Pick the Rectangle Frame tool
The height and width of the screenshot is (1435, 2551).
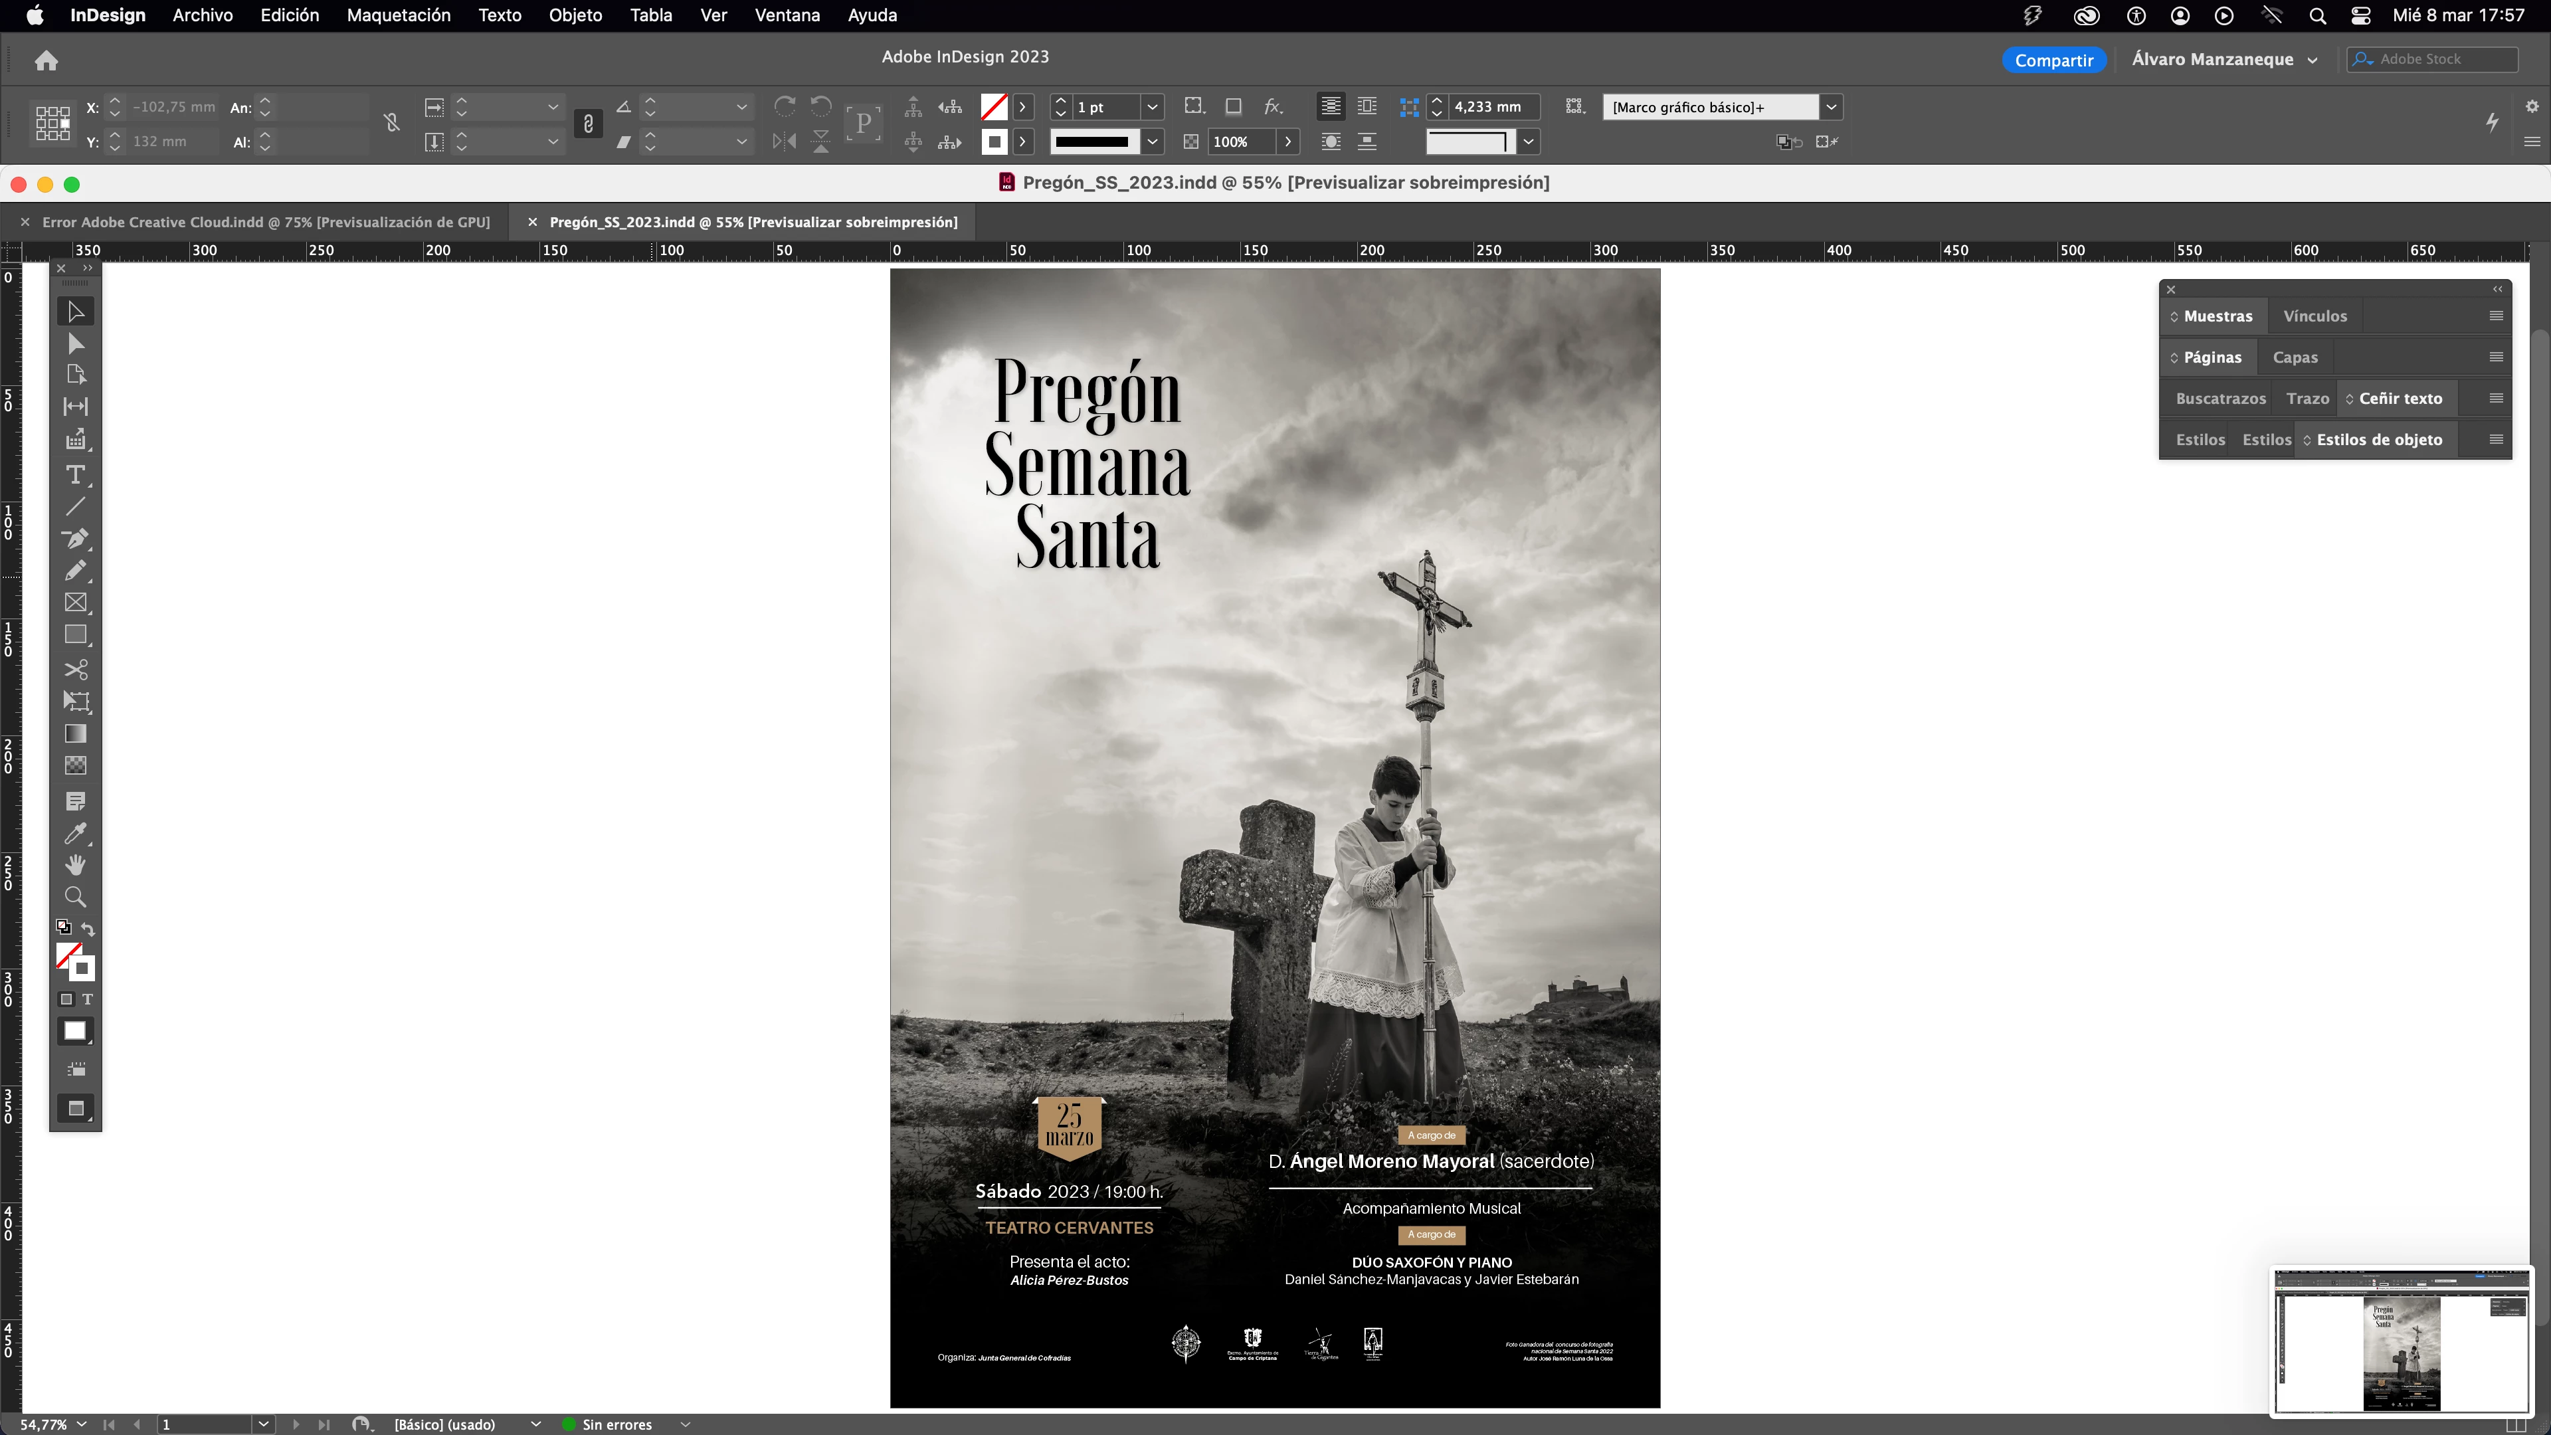coord(75,603)
